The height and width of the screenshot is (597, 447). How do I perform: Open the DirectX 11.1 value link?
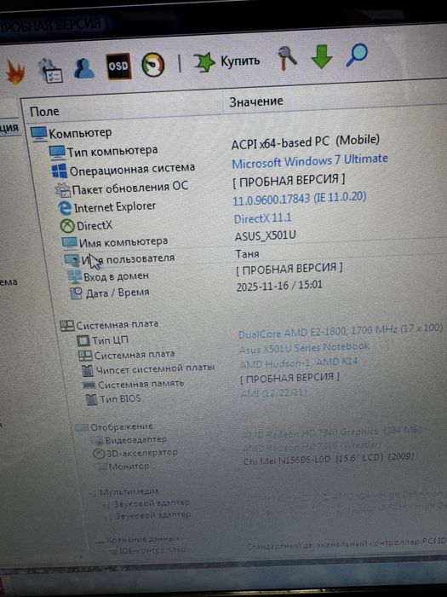[262, 218]
